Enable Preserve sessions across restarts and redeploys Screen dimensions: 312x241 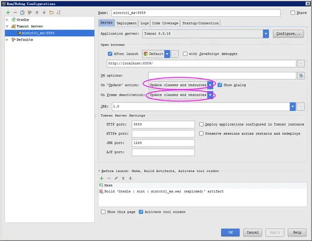click(201, 134)
